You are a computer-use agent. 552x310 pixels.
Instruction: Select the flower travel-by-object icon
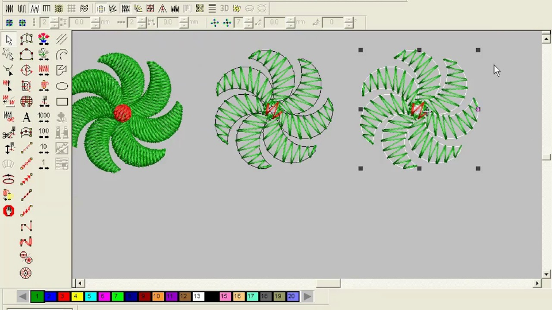tap(44, 39)
